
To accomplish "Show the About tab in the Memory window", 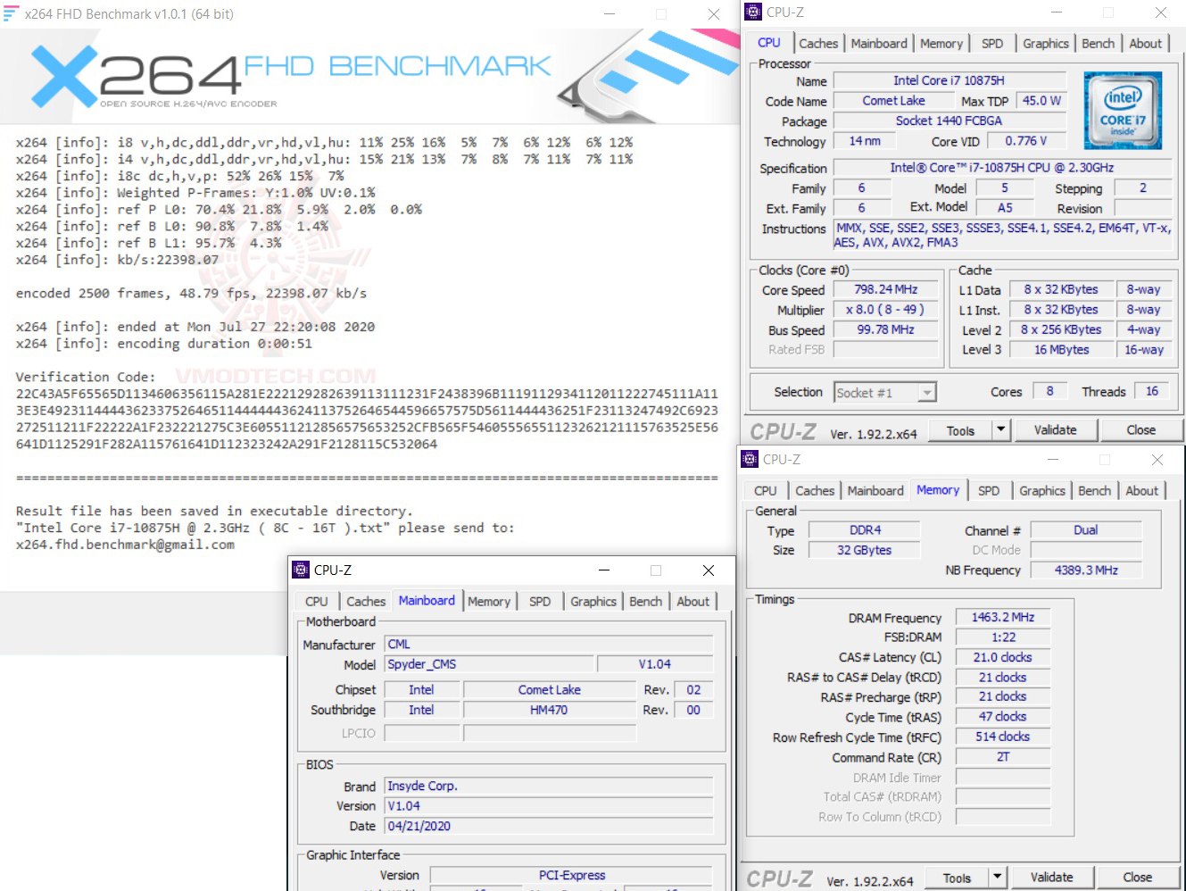I will [1142, 491].
